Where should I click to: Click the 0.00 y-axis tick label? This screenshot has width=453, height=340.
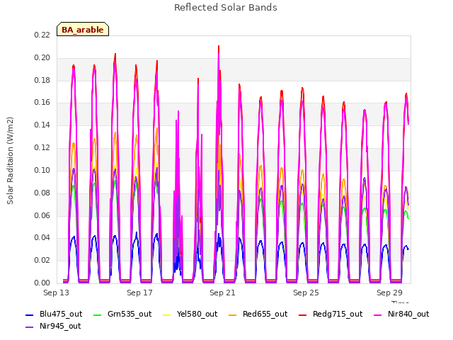click(42, 283)
